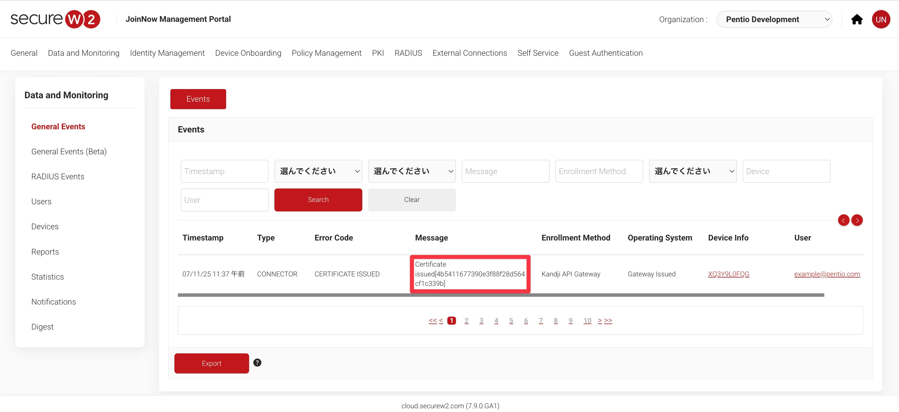
Task: Click the home icon in header
Action: (856, 20)
